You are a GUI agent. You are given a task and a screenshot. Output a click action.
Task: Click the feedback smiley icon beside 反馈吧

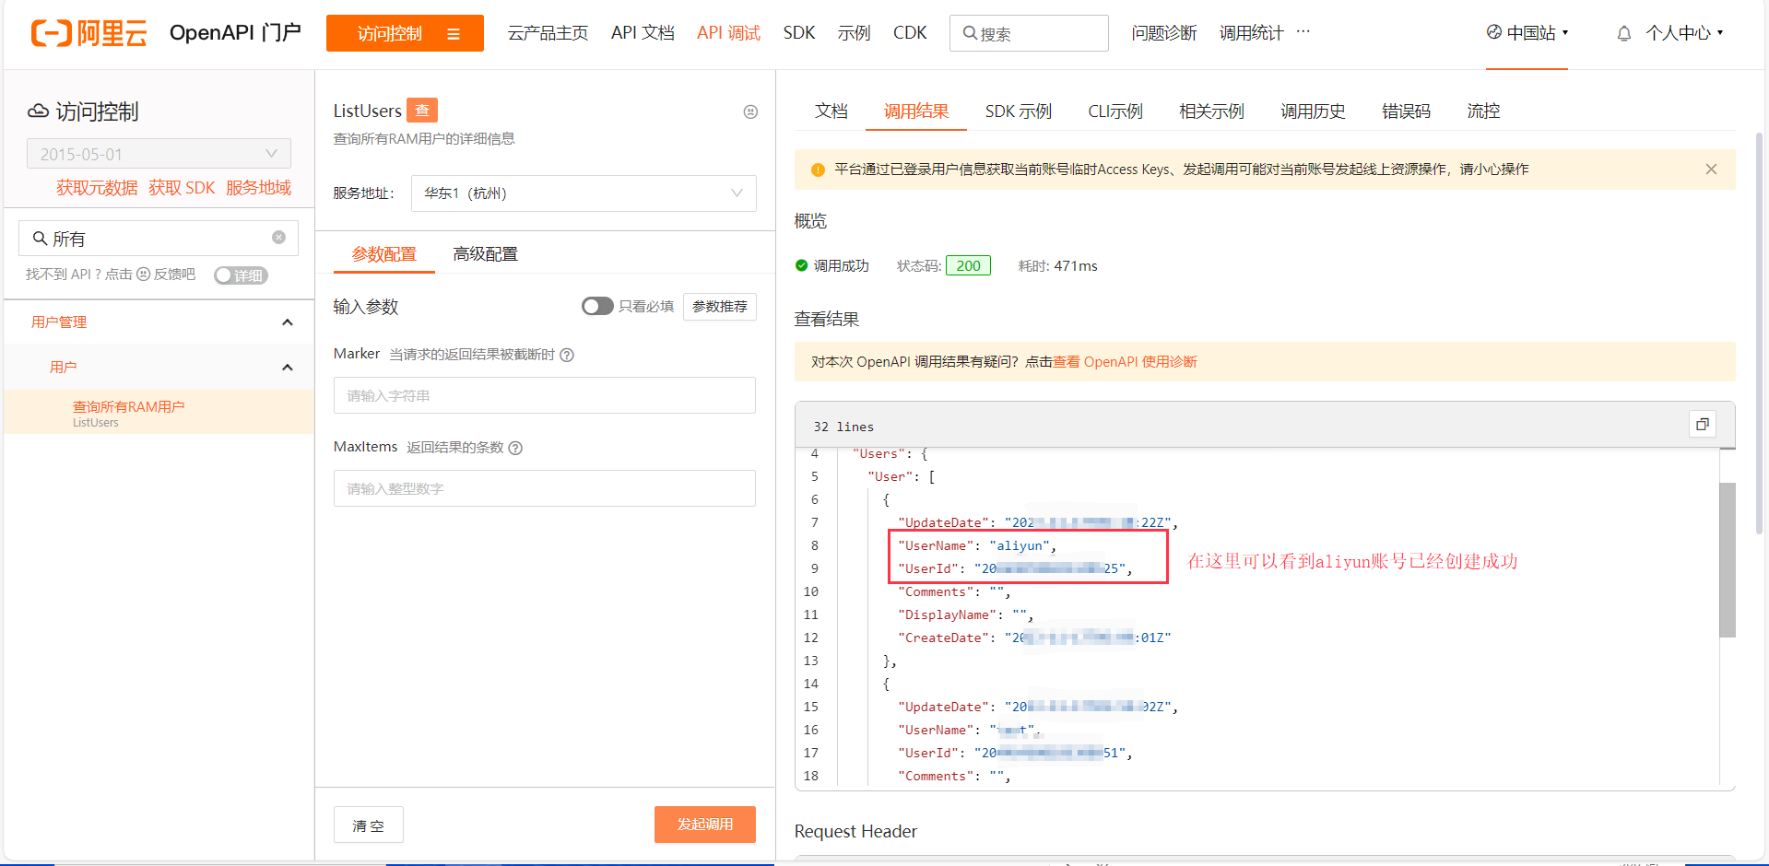coord(143,275)
